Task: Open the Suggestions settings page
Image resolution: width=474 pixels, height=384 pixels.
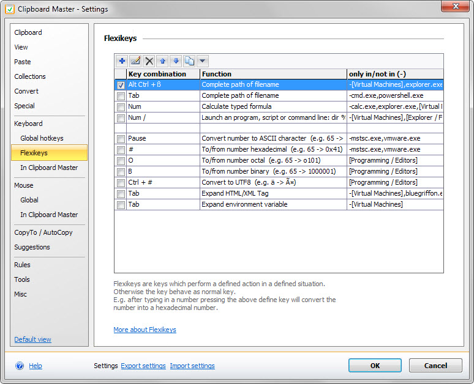Action: [32, 247]
